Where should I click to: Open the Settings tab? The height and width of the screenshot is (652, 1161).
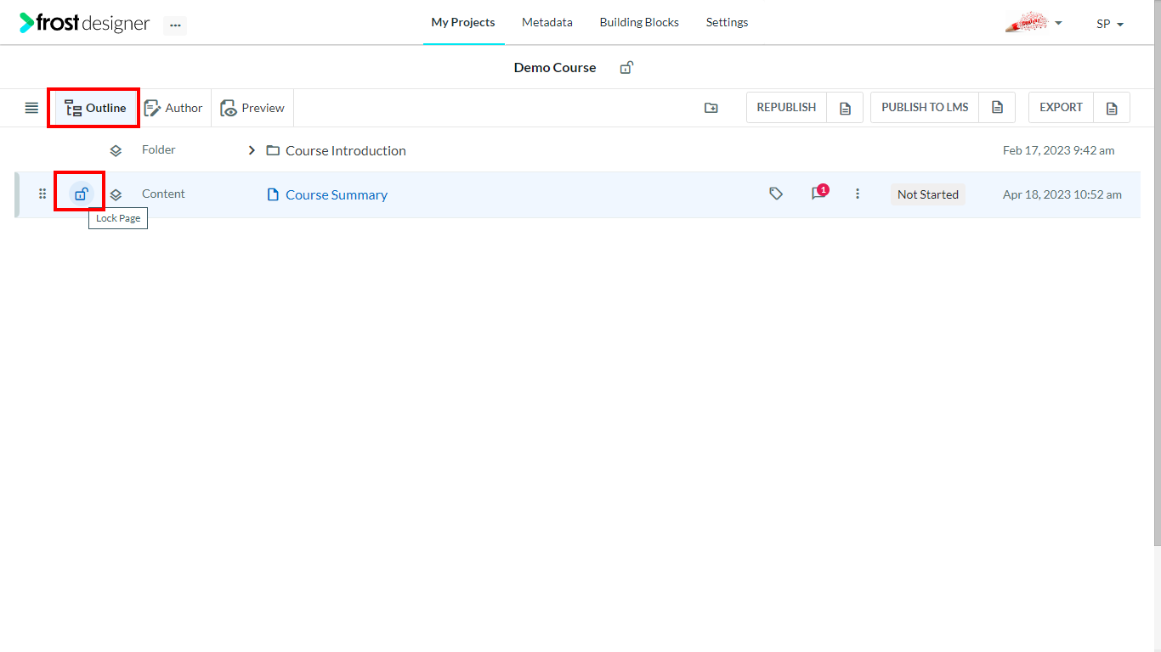coord(728,22)
